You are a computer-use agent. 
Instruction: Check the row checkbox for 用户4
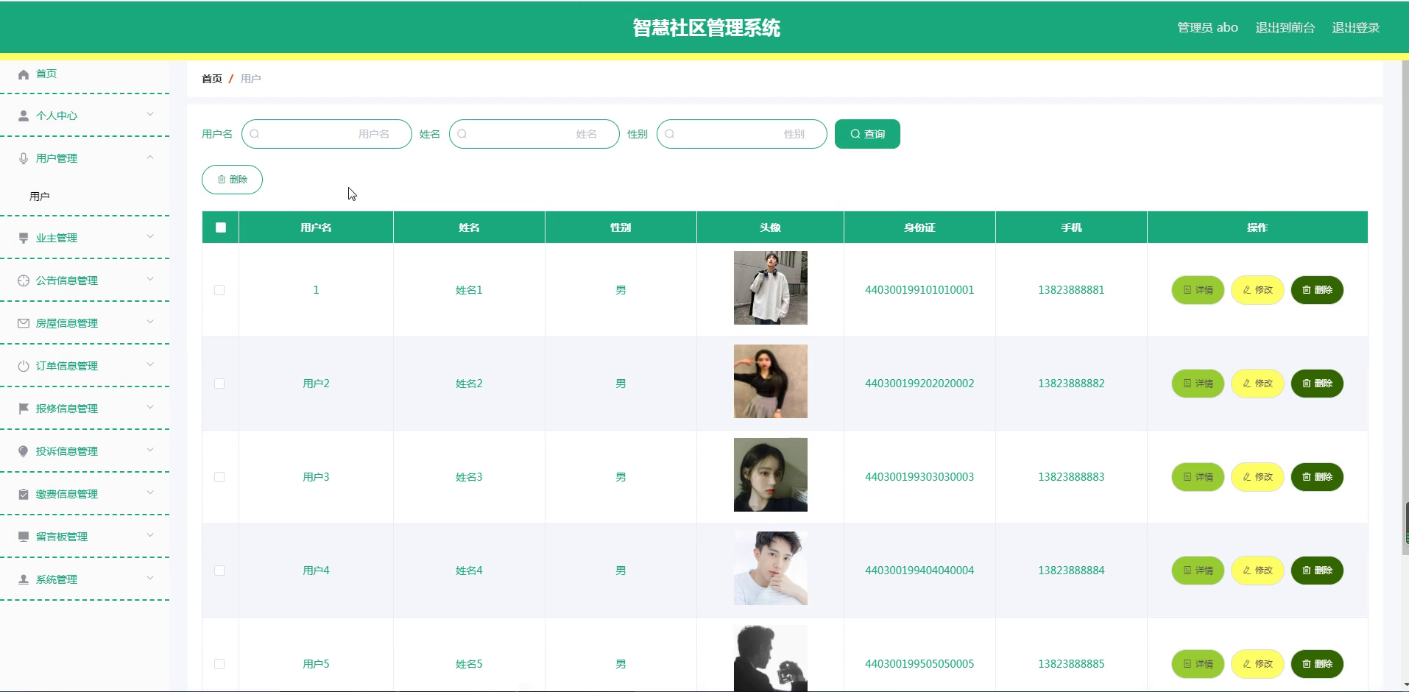(x=219, y=571)
